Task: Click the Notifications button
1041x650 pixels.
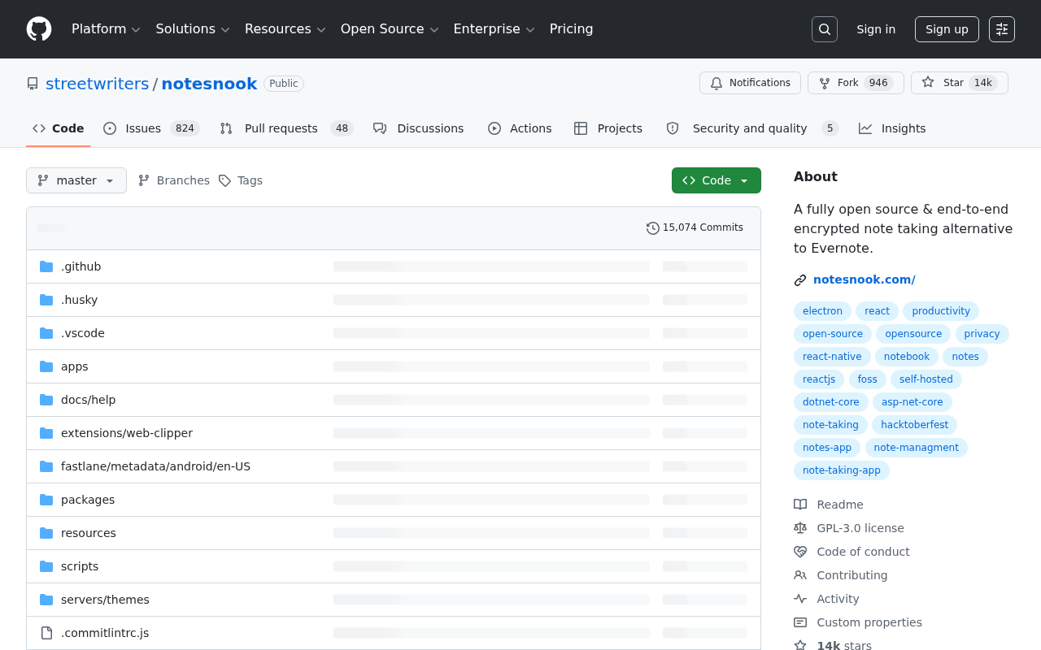Action: click(750, 83)
